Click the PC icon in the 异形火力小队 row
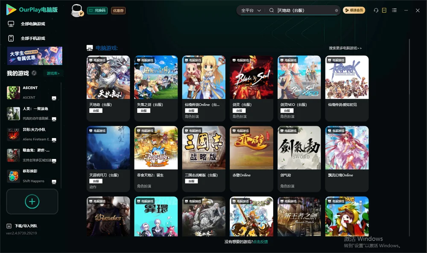 [54, 140]
